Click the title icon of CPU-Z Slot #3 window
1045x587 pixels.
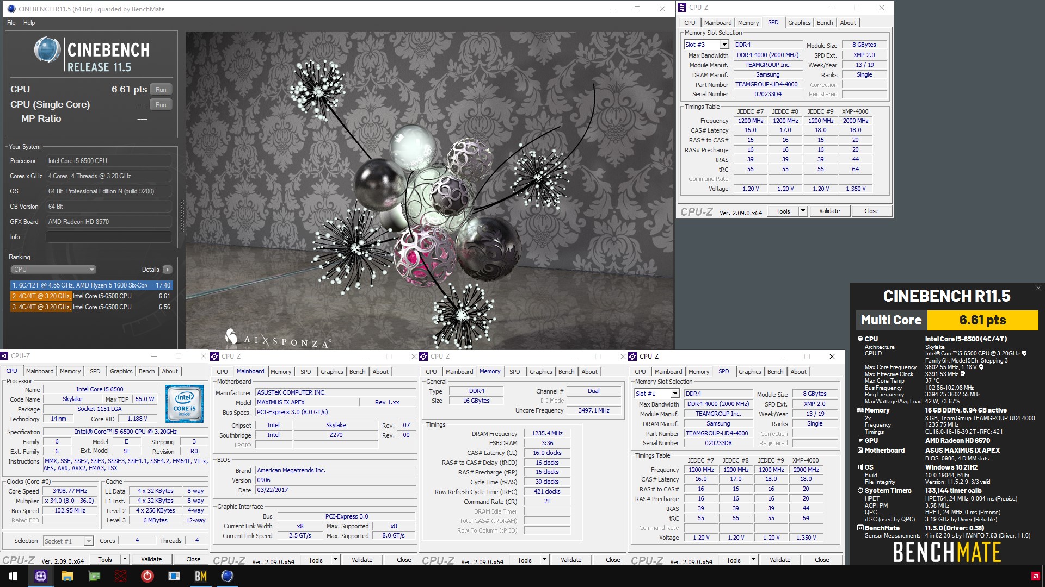pos(683,8)
